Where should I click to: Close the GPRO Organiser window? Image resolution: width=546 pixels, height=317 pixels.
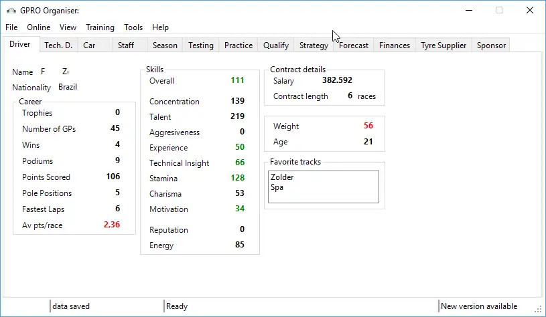coord(530,11)
